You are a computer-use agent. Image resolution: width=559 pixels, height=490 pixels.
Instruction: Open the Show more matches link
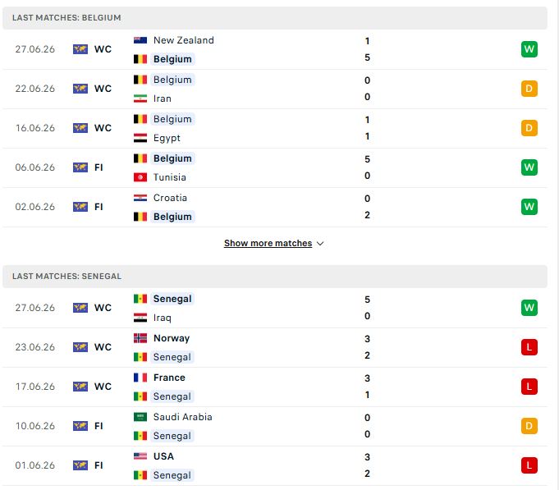(268, 244)
